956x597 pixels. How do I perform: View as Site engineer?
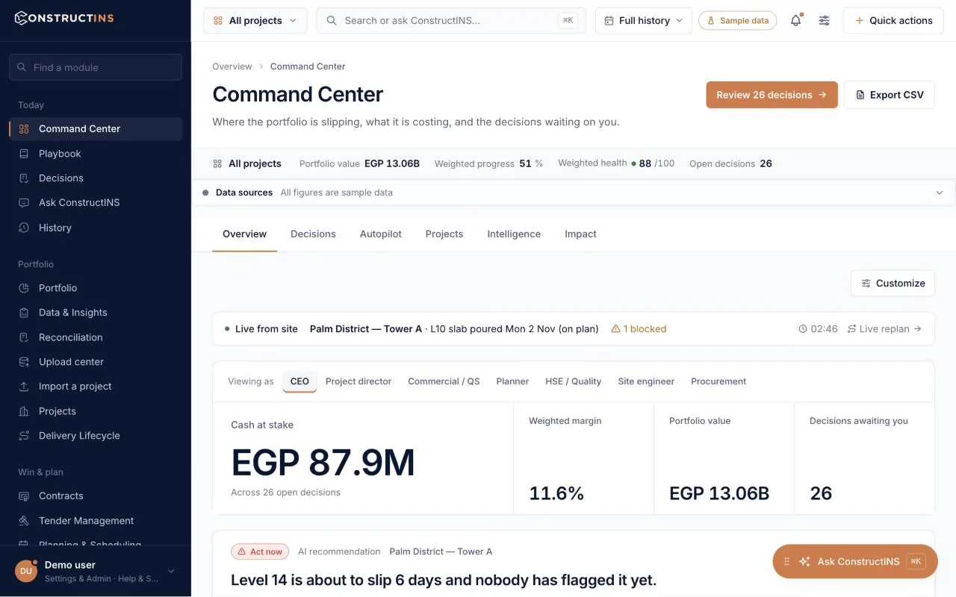click(x=646, y=381)
